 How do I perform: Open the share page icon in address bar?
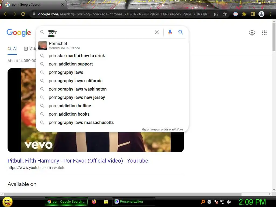click(x=216, y=14)
